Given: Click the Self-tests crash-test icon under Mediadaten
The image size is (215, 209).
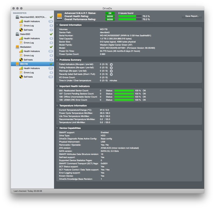Looking at the screenshot, I should pyautogui.click(x=21, y=60).
